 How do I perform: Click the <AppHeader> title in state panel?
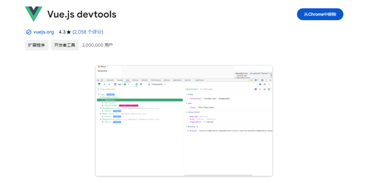click(x=191, y=89)
